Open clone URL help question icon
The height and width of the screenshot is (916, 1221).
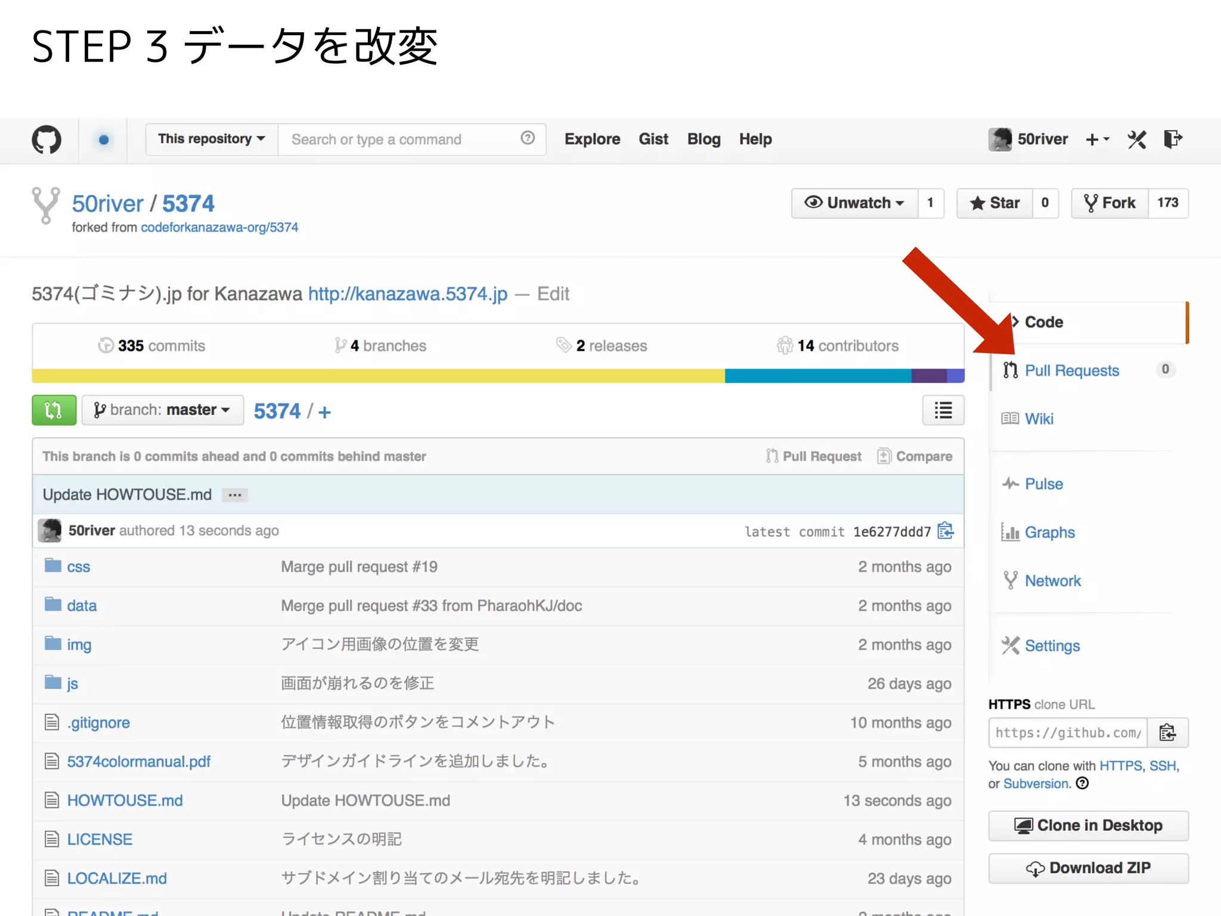tap(1083, 784)
